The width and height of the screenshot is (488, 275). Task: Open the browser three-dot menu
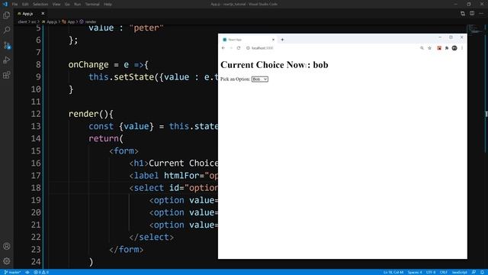click(x=462, y=48)
